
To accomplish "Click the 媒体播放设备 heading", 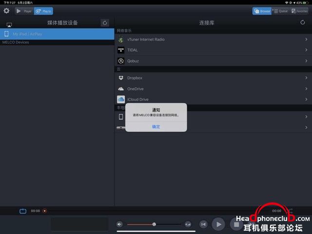I will pos(62,23).
